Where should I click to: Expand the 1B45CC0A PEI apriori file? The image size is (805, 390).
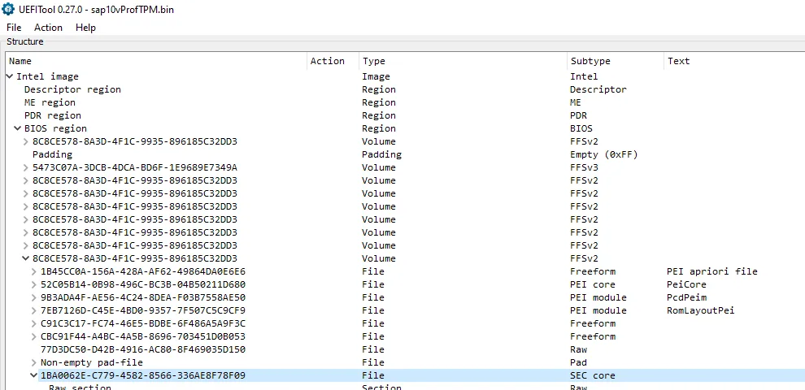pyautogui.click(x=34, y=271)
